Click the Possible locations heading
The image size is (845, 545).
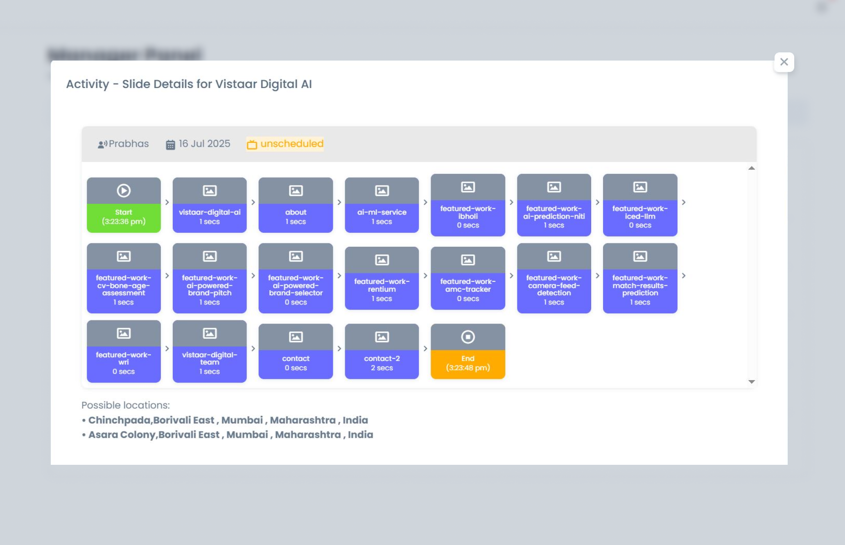pyautogui.click(x=126, y=405)
